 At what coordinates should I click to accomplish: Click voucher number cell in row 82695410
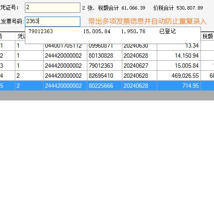29,76
